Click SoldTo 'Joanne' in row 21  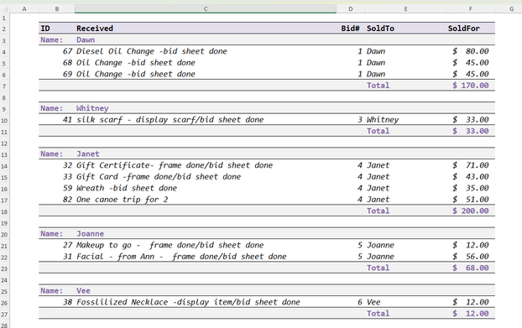[405, 245]
